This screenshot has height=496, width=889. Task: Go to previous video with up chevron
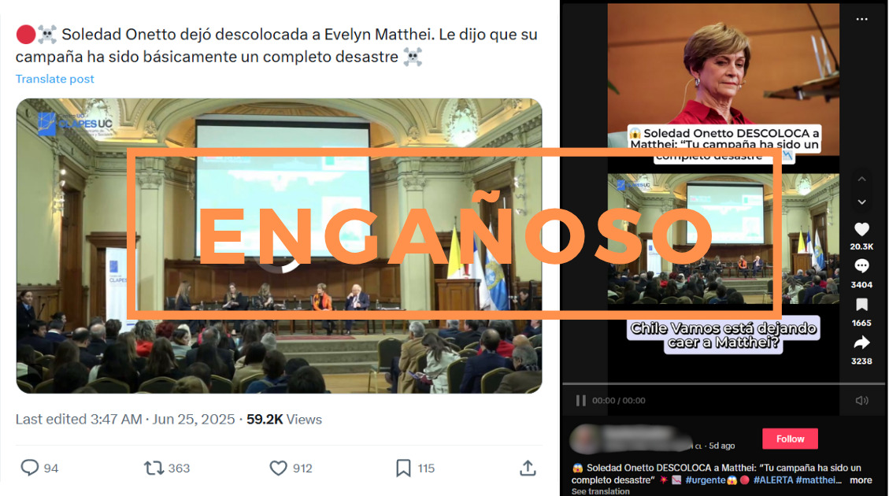pos(861,180)
